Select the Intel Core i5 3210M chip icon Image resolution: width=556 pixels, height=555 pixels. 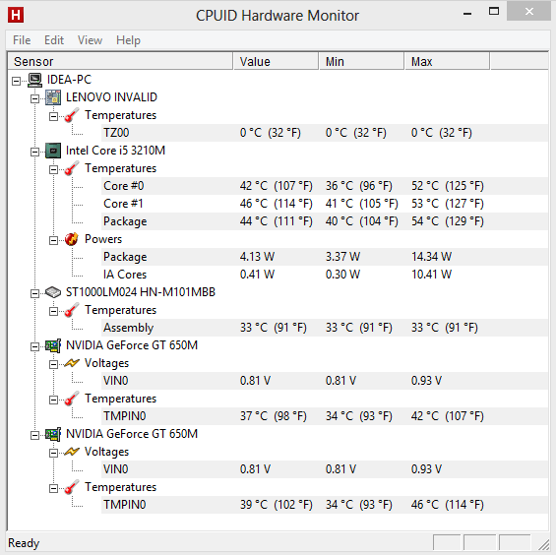53,151
